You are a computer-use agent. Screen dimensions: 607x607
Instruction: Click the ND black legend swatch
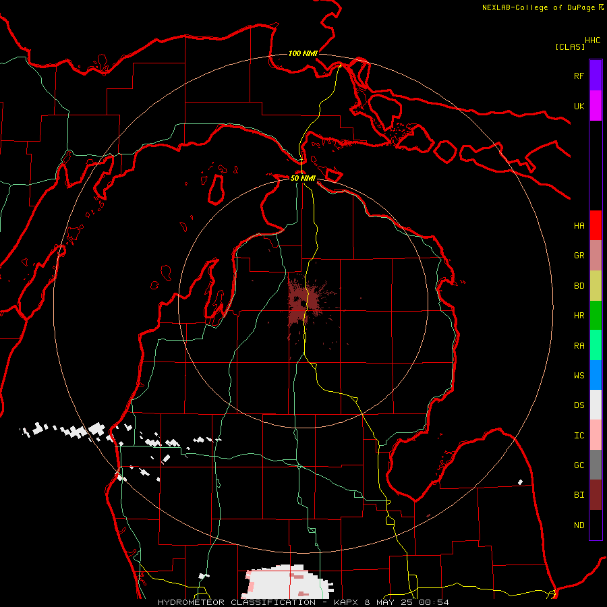pyautogui.click(x=596, y=525)
